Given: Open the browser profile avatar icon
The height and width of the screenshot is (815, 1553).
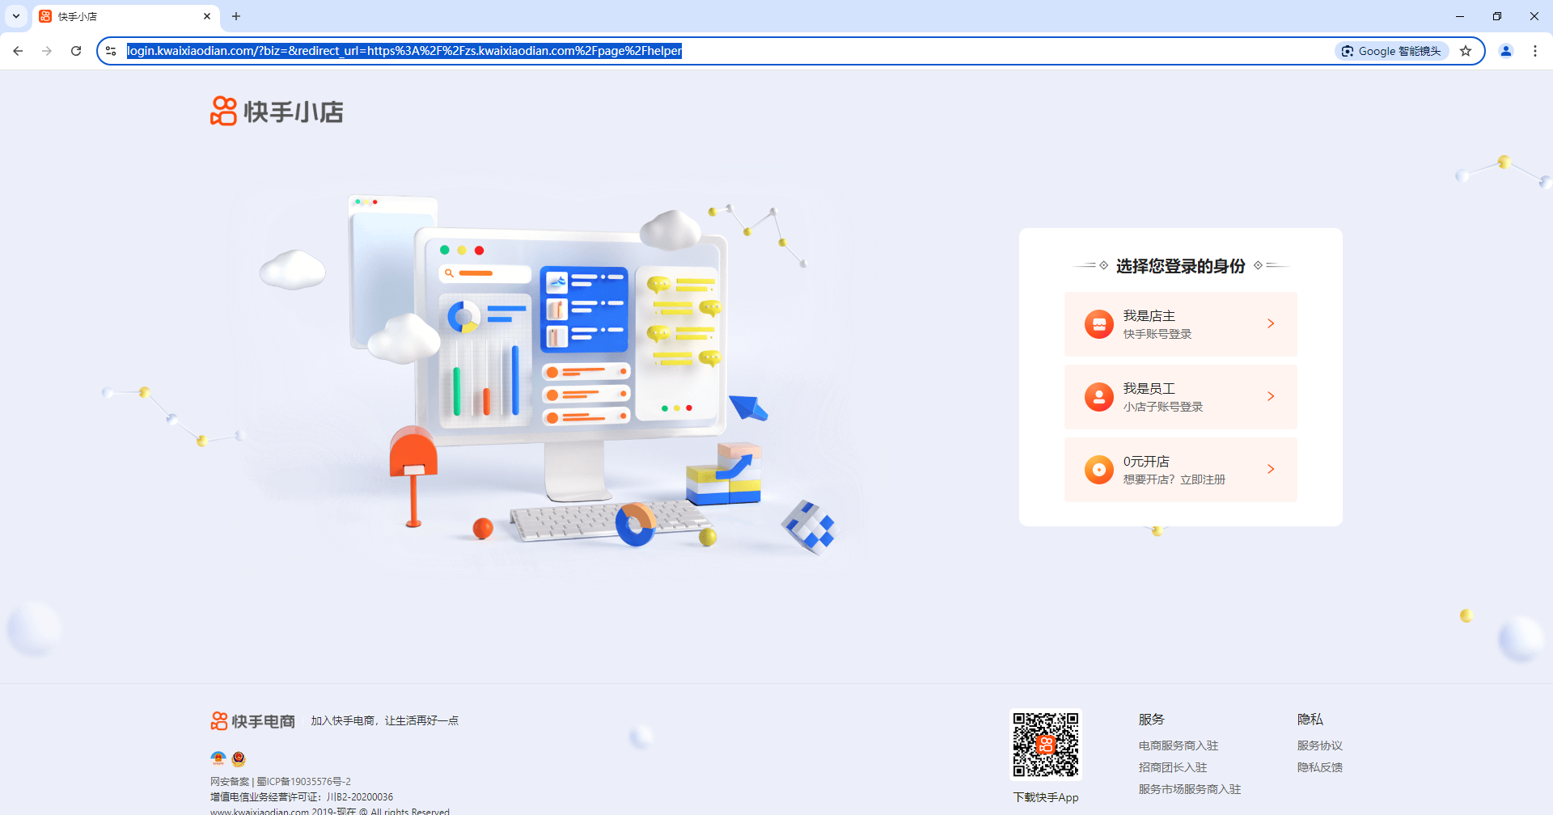Looking at the screenshot, I should [x=1506, y=51].
